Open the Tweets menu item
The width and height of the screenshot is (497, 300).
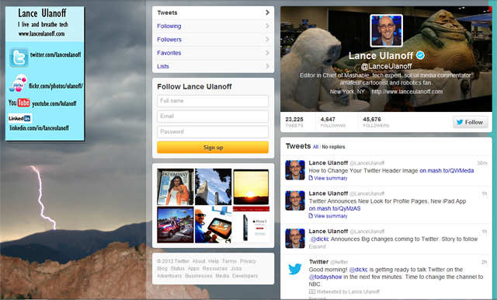pos(213,12)
